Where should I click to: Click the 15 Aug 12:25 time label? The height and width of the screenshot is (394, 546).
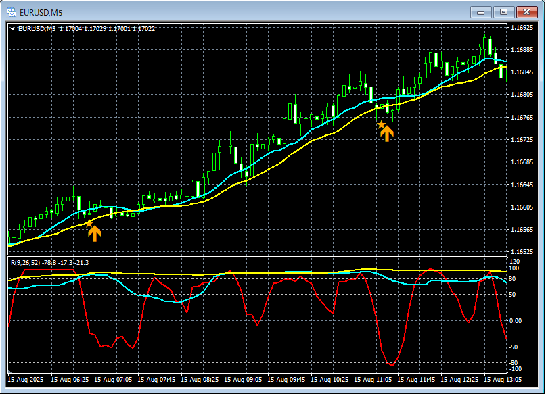459,379
